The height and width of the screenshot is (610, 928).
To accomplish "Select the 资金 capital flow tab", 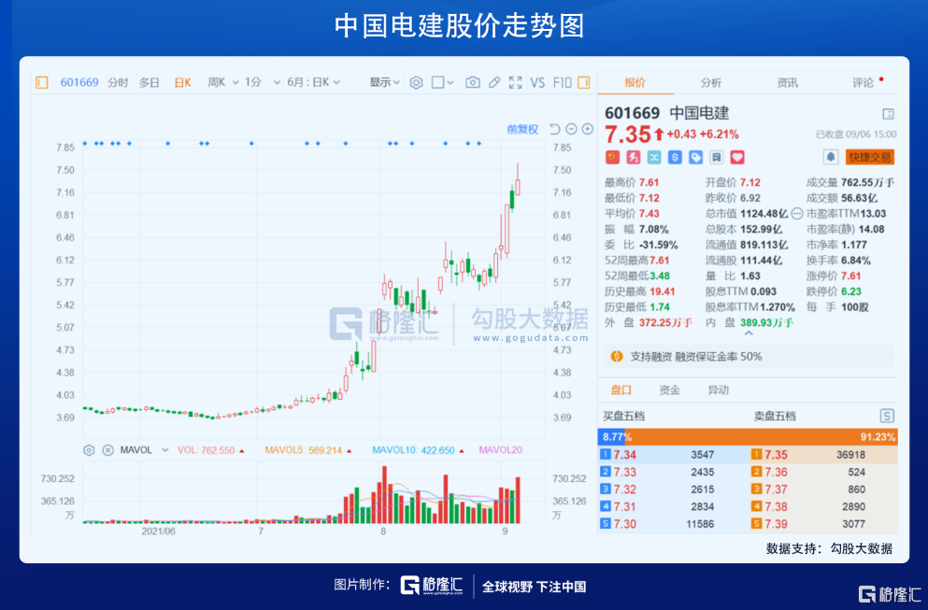I will (x=669, y=390).
